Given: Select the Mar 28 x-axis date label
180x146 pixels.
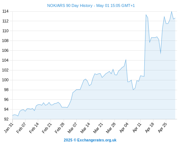Looking at the screenshot, I should 111,128.
